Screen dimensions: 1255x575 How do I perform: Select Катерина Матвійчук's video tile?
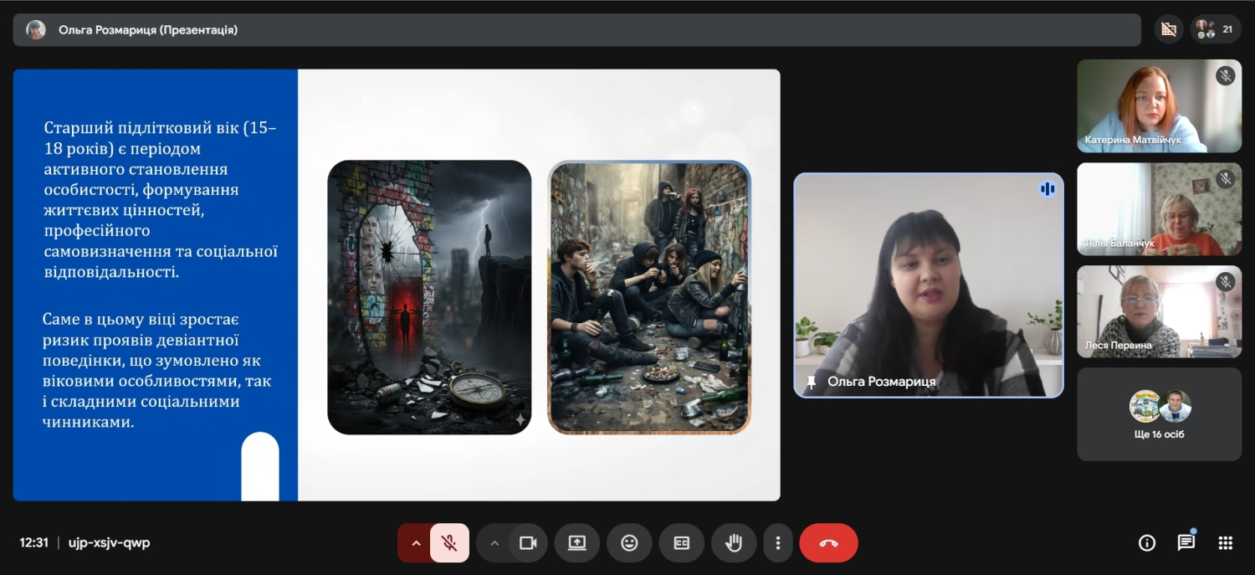(x=1159, y=105)
